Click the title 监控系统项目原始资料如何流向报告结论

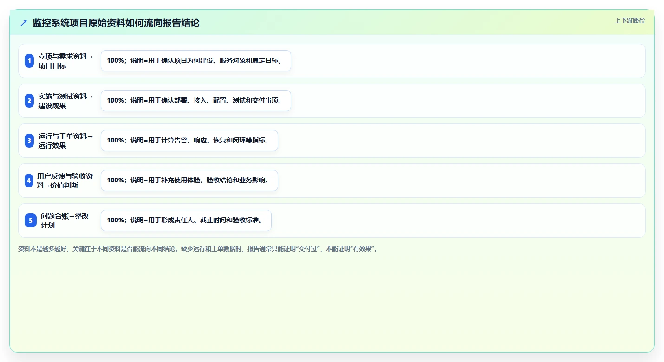[x=116, y=23]
